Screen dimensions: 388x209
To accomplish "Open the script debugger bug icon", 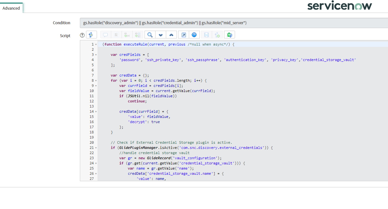I will coord(230,35).
